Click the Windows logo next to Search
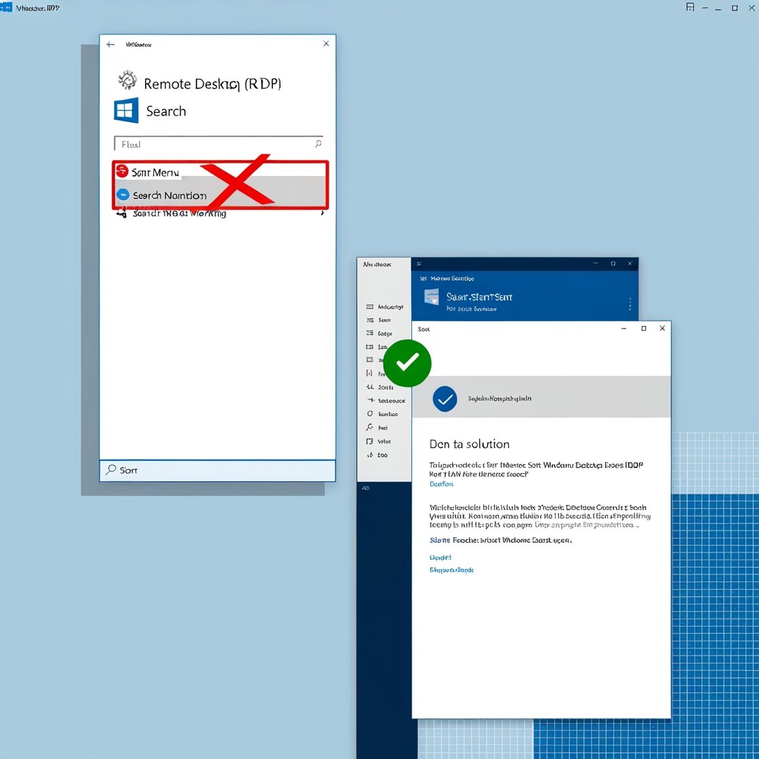 [x=126, y=110]
